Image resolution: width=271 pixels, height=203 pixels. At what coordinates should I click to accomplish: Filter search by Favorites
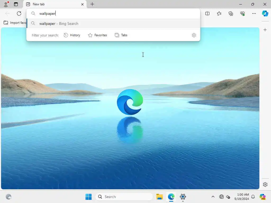(97, 35)
